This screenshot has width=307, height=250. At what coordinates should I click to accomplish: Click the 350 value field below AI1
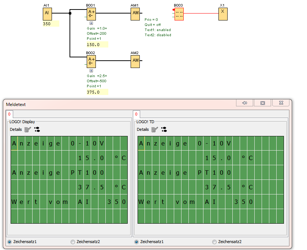[50, 24]
